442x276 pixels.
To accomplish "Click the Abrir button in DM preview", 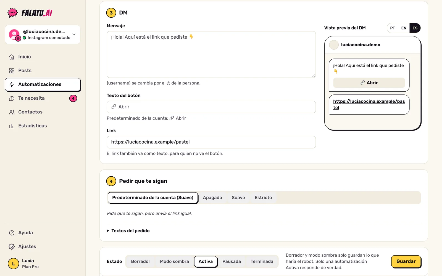I will pos(369,83).
